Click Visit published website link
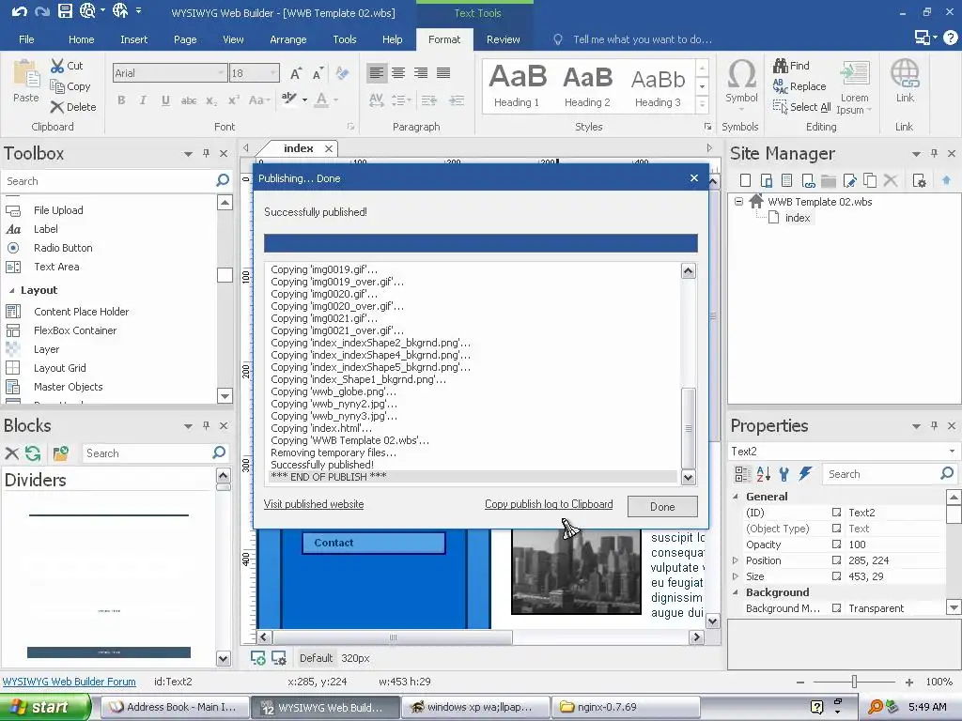The height and width of the screenshot is (721, 962). point(314,504)
